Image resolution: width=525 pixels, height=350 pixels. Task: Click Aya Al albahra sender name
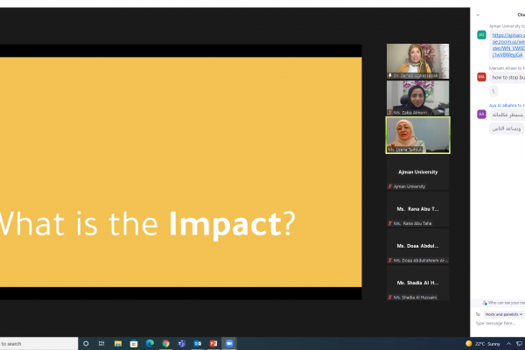(x=502, y=105)
